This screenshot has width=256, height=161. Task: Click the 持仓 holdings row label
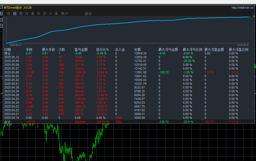7,53
